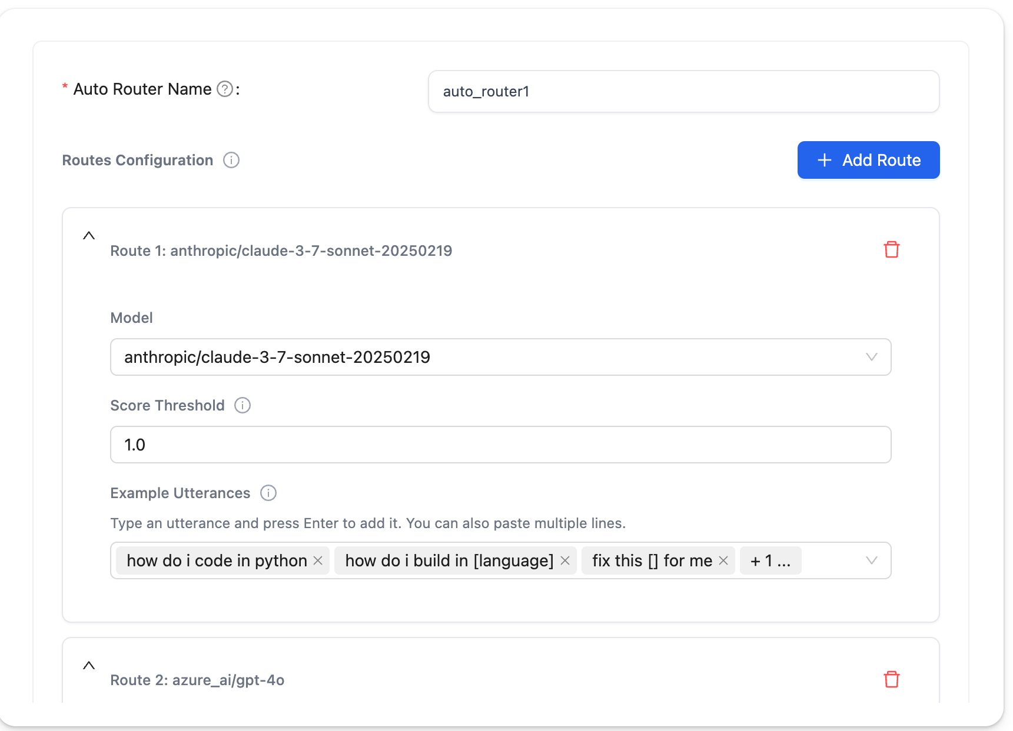
Task: Click the '+ 1 ...' overflow tag
Action: tap(770, 560)
